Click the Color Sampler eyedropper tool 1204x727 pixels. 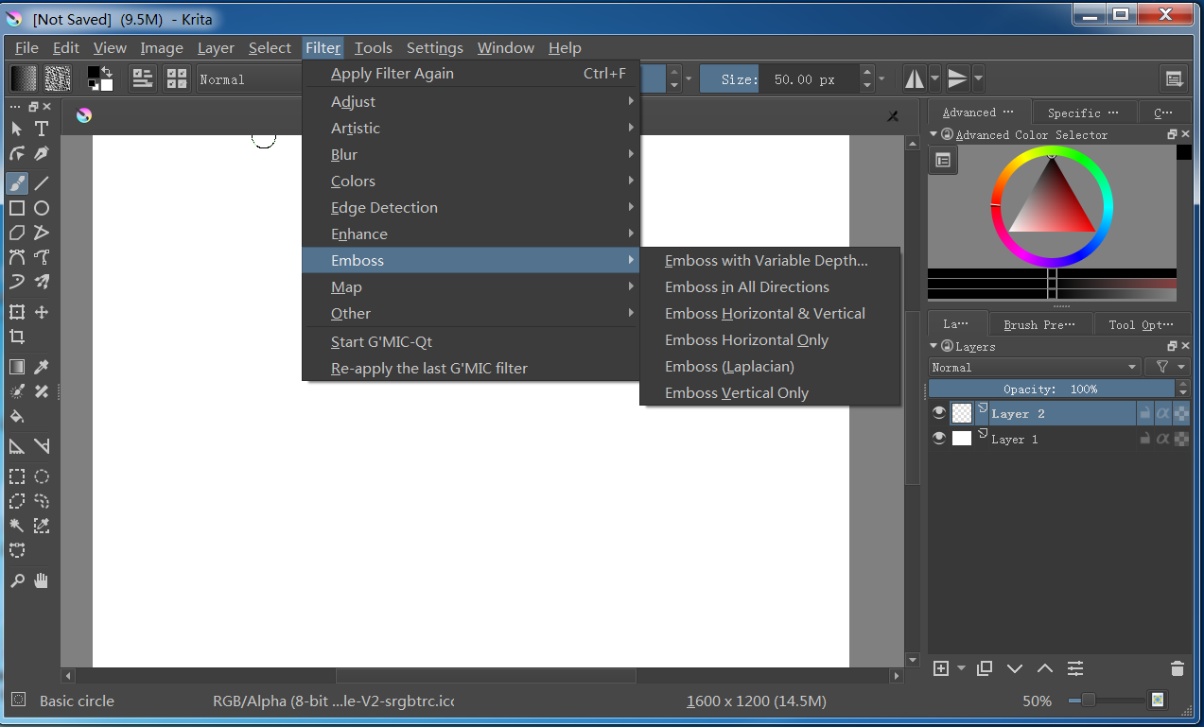pyautogui.click(x=42, y=367)
